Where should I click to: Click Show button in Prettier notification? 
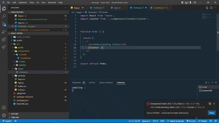coord(211,113)
